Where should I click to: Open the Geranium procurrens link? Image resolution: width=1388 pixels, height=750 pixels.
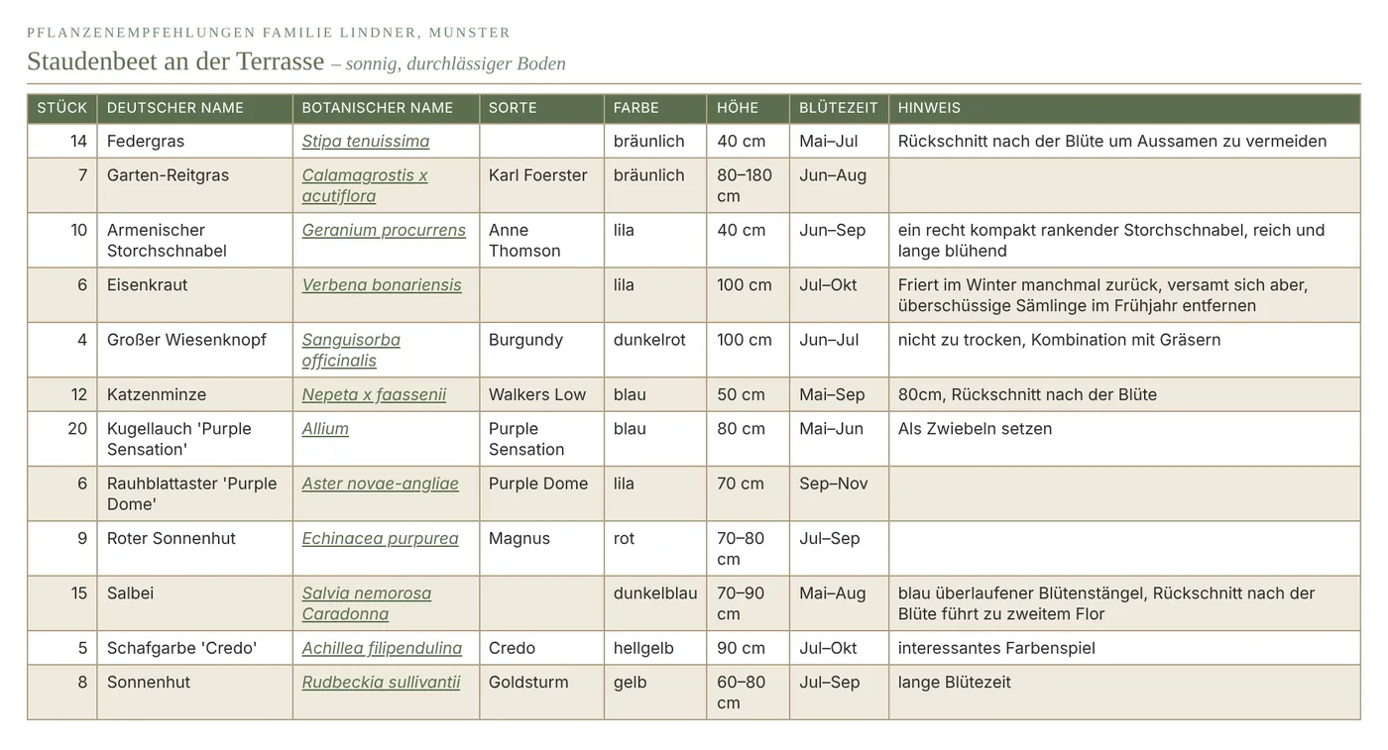pyautogui.click(x=384, y=230)
